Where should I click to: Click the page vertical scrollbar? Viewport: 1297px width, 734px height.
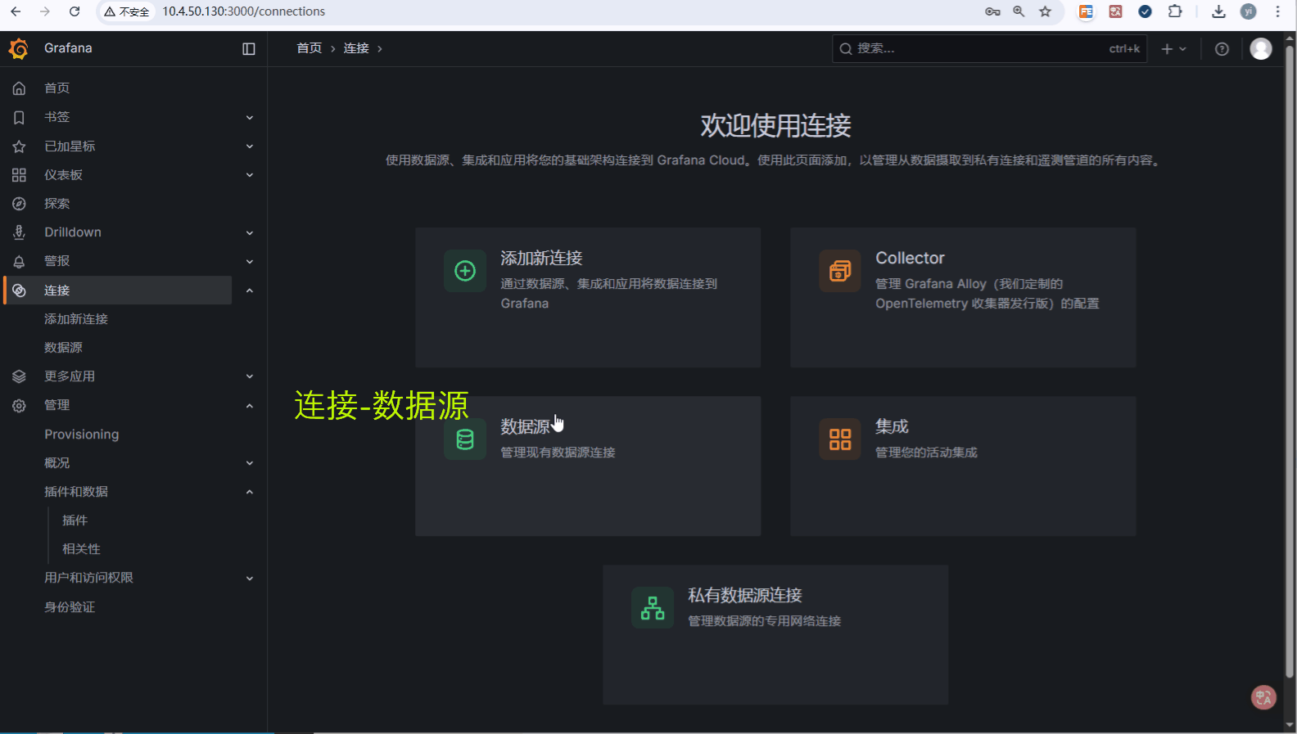coord(1290,361)
